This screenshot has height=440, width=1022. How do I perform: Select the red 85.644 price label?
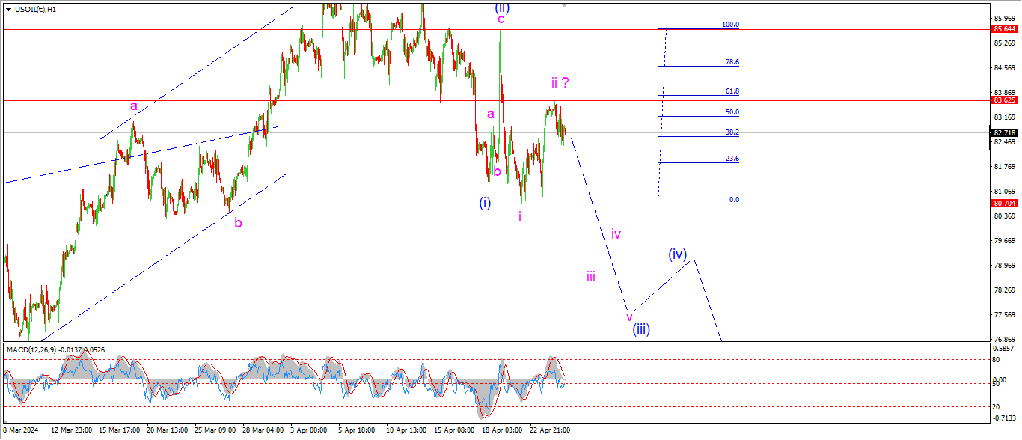(1003, 29)
